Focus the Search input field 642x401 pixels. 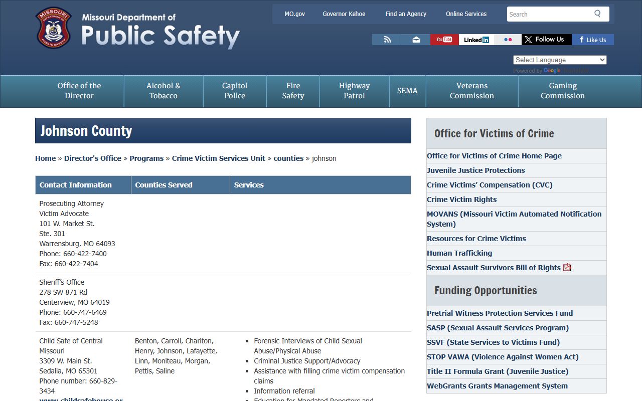point(549,14)
